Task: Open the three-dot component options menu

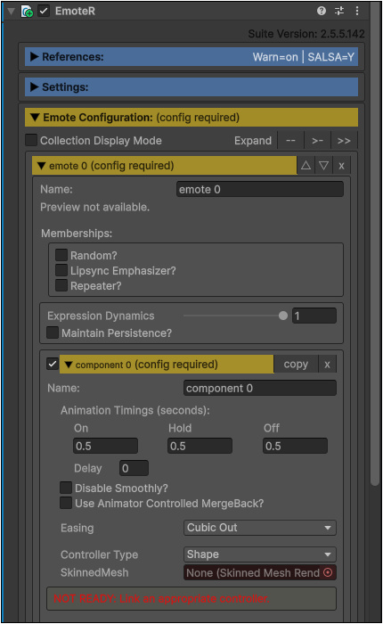Action: [x=357, y=11]
